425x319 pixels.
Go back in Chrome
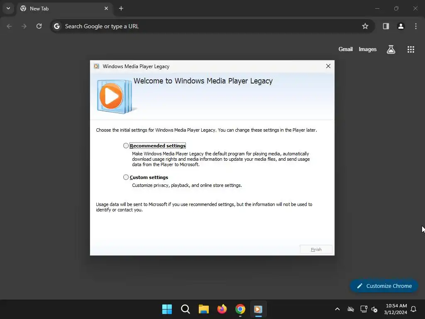[9, 26]
